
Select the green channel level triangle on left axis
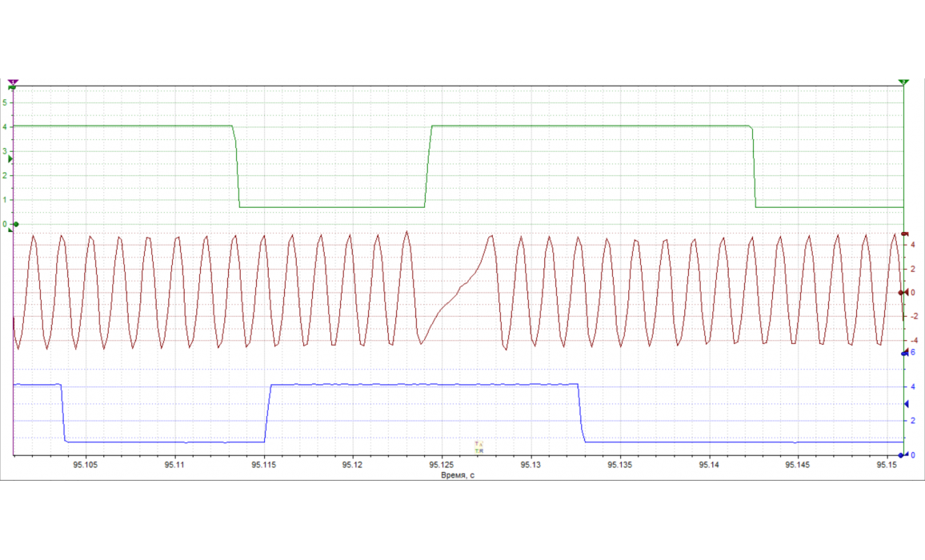(10, 160)
